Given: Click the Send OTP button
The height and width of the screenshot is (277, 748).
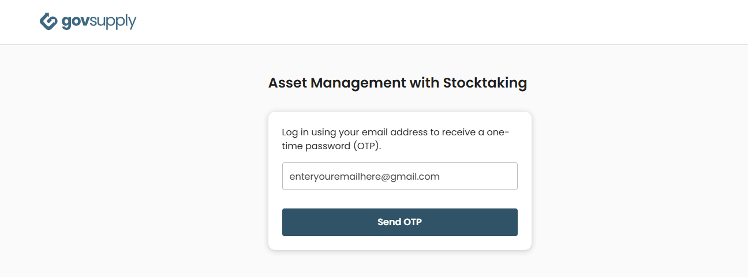Looking at the screenshot, I should [399, 222].
